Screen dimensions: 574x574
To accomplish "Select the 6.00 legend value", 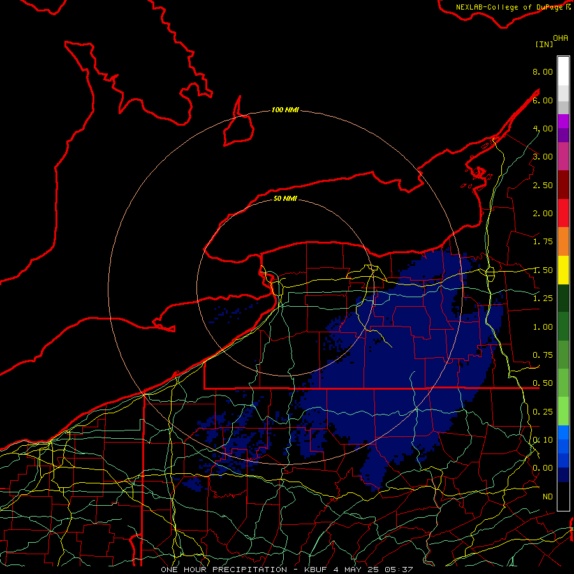I will pos(543,100).
